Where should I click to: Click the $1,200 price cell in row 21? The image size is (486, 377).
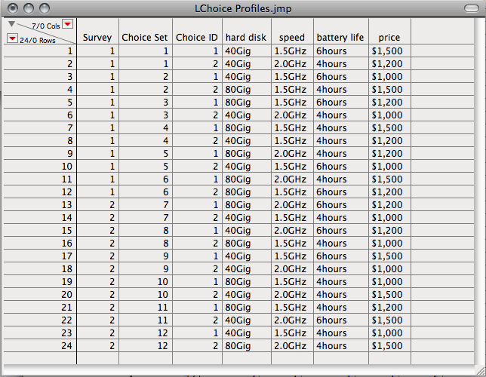[x=389, y=308]
